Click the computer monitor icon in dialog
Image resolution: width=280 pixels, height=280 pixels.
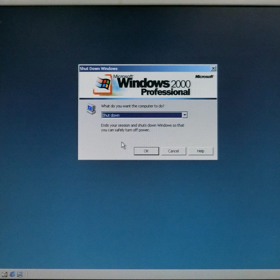pos(91,109)
